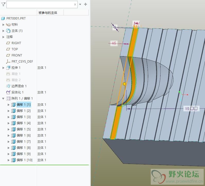Click the 阵列 1 pattern icon
205x186 pixels.
click(8, 99)
